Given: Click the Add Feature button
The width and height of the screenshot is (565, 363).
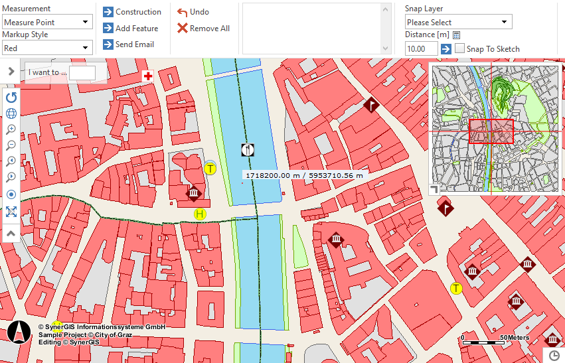Looking at the screenshot, I should (130, 29).
